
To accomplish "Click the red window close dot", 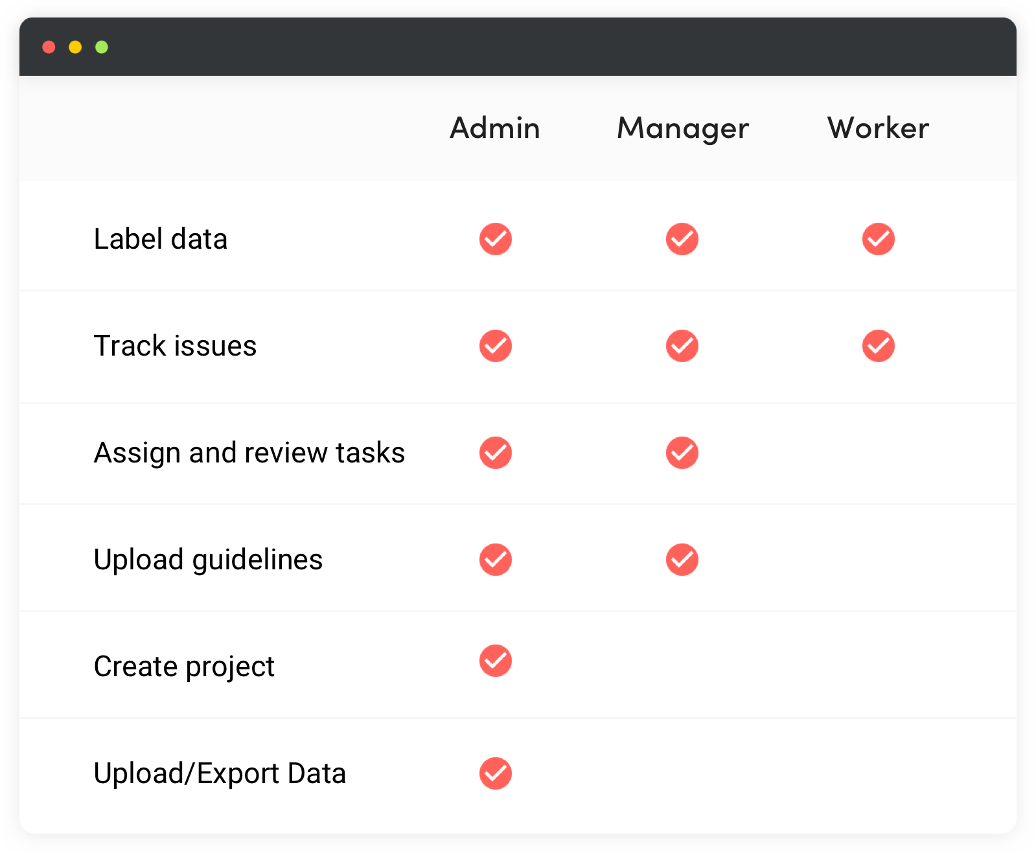I will 49,47.
